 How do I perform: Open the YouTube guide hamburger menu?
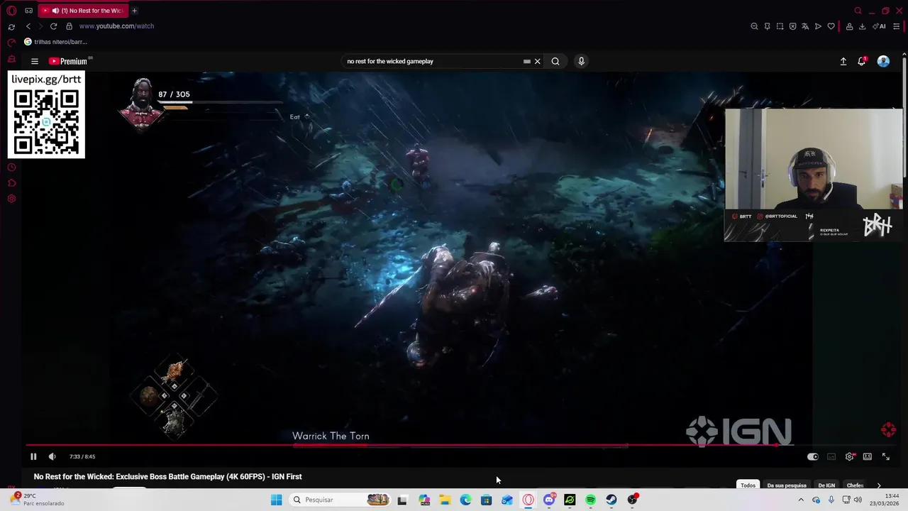coord(34,61)
